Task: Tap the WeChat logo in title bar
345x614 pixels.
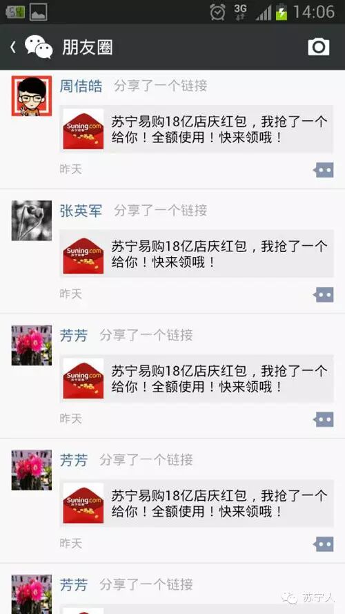Action: (x=39, y=47)
